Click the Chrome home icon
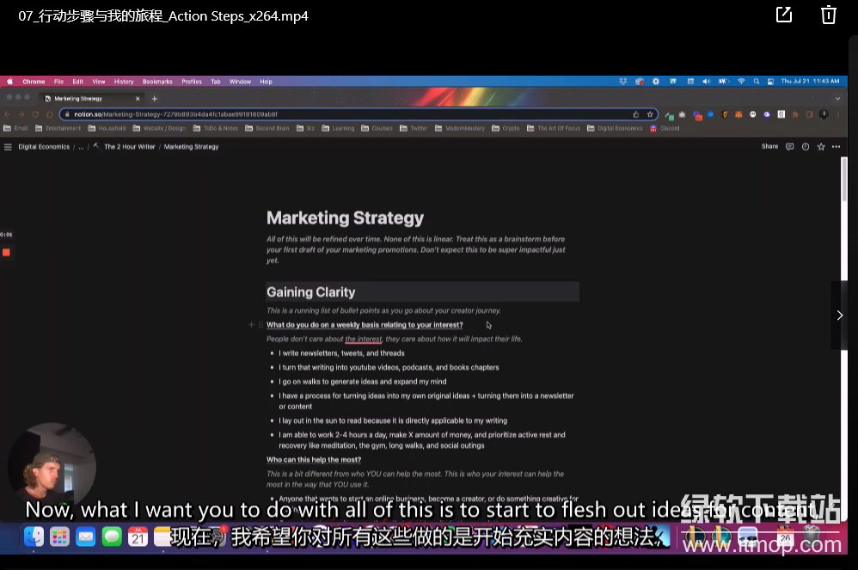858x570 pixels. click(x=49, y=114)
